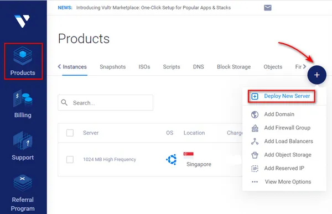Click the Support sidebar label
332x214 pixels.
tap(23, 158)
